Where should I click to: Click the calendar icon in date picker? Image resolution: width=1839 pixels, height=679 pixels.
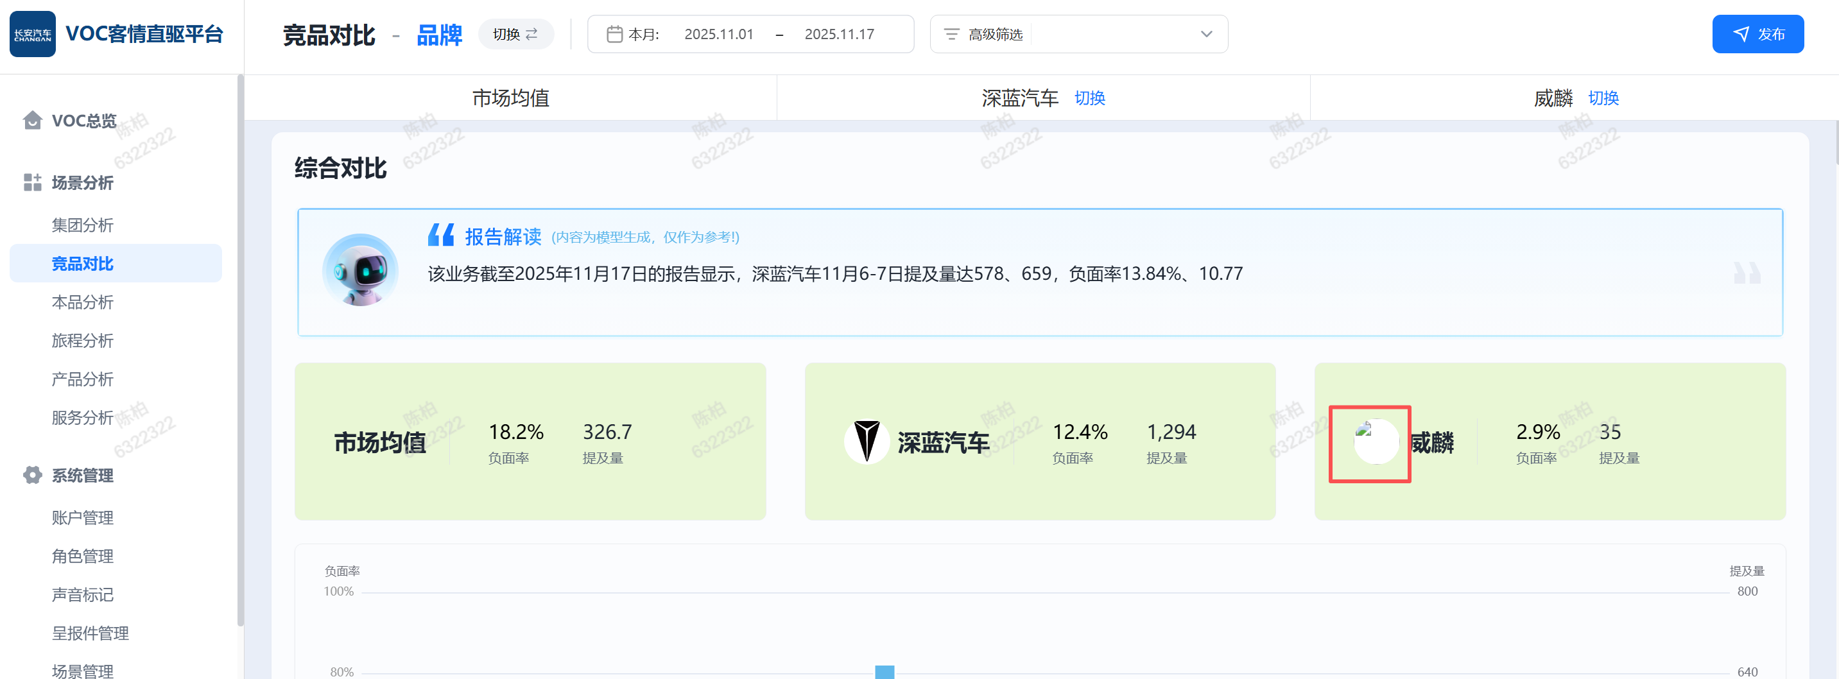point(614,34)
